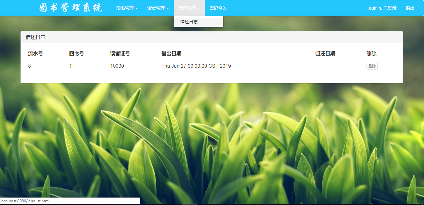The image size is (424, 205).
Task: Expand the 读者管理 dropdown menu
Action: pyautogui.click(x=158, y=8)
